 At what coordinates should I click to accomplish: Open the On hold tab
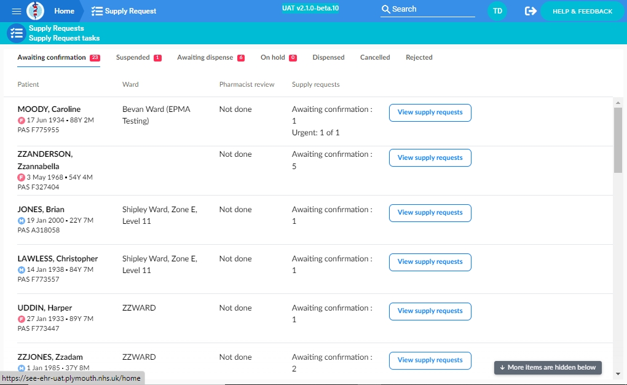pyautogui.click(x=278, y=58)
